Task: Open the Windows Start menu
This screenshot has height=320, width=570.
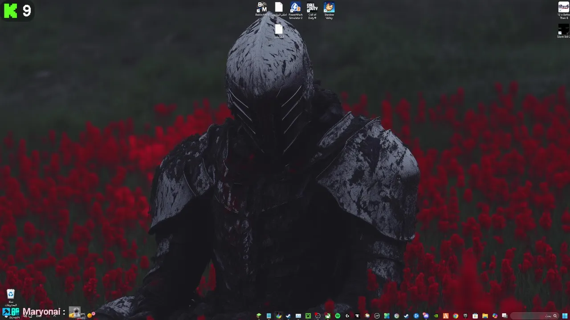Action: point(565,316)
